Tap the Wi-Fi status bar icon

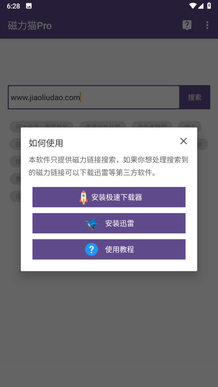point(193,6)
